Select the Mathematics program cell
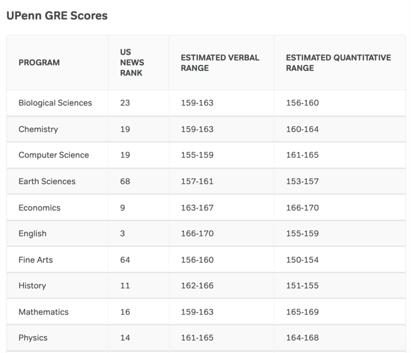 [43, 312]
